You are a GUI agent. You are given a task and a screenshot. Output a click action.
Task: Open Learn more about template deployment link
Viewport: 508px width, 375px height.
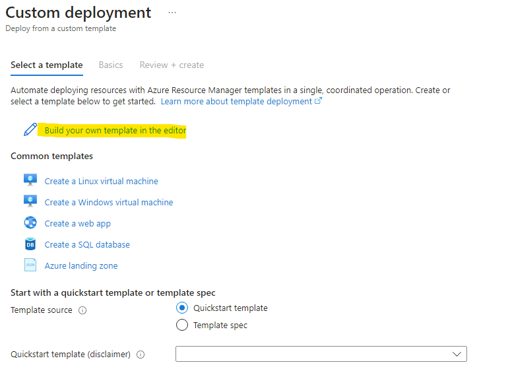point(236,102)
